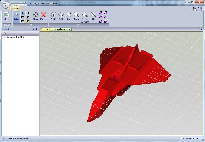Switch to the Start tab
The image size is (205, 142).
pos(47,29)
